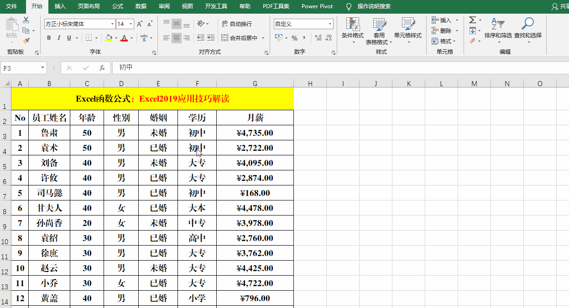Click the 共享 share button
The image size is (569, 308).
[x=560, y=6]
